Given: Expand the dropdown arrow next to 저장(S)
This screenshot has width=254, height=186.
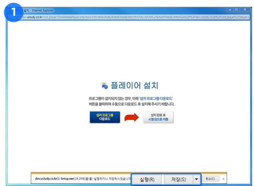Looking at the screenshot, I should (x=196, y=179).
